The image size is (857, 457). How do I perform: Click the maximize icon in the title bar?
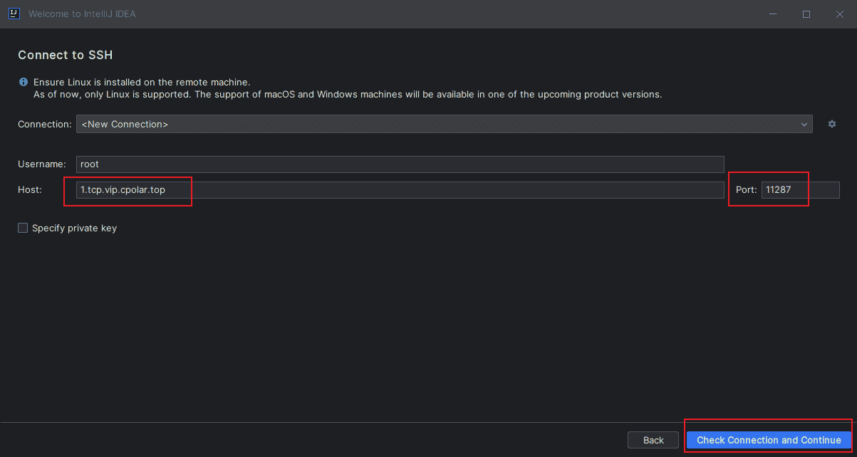806,14
